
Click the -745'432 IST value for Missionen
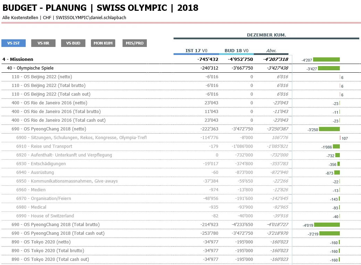[208, 59]
